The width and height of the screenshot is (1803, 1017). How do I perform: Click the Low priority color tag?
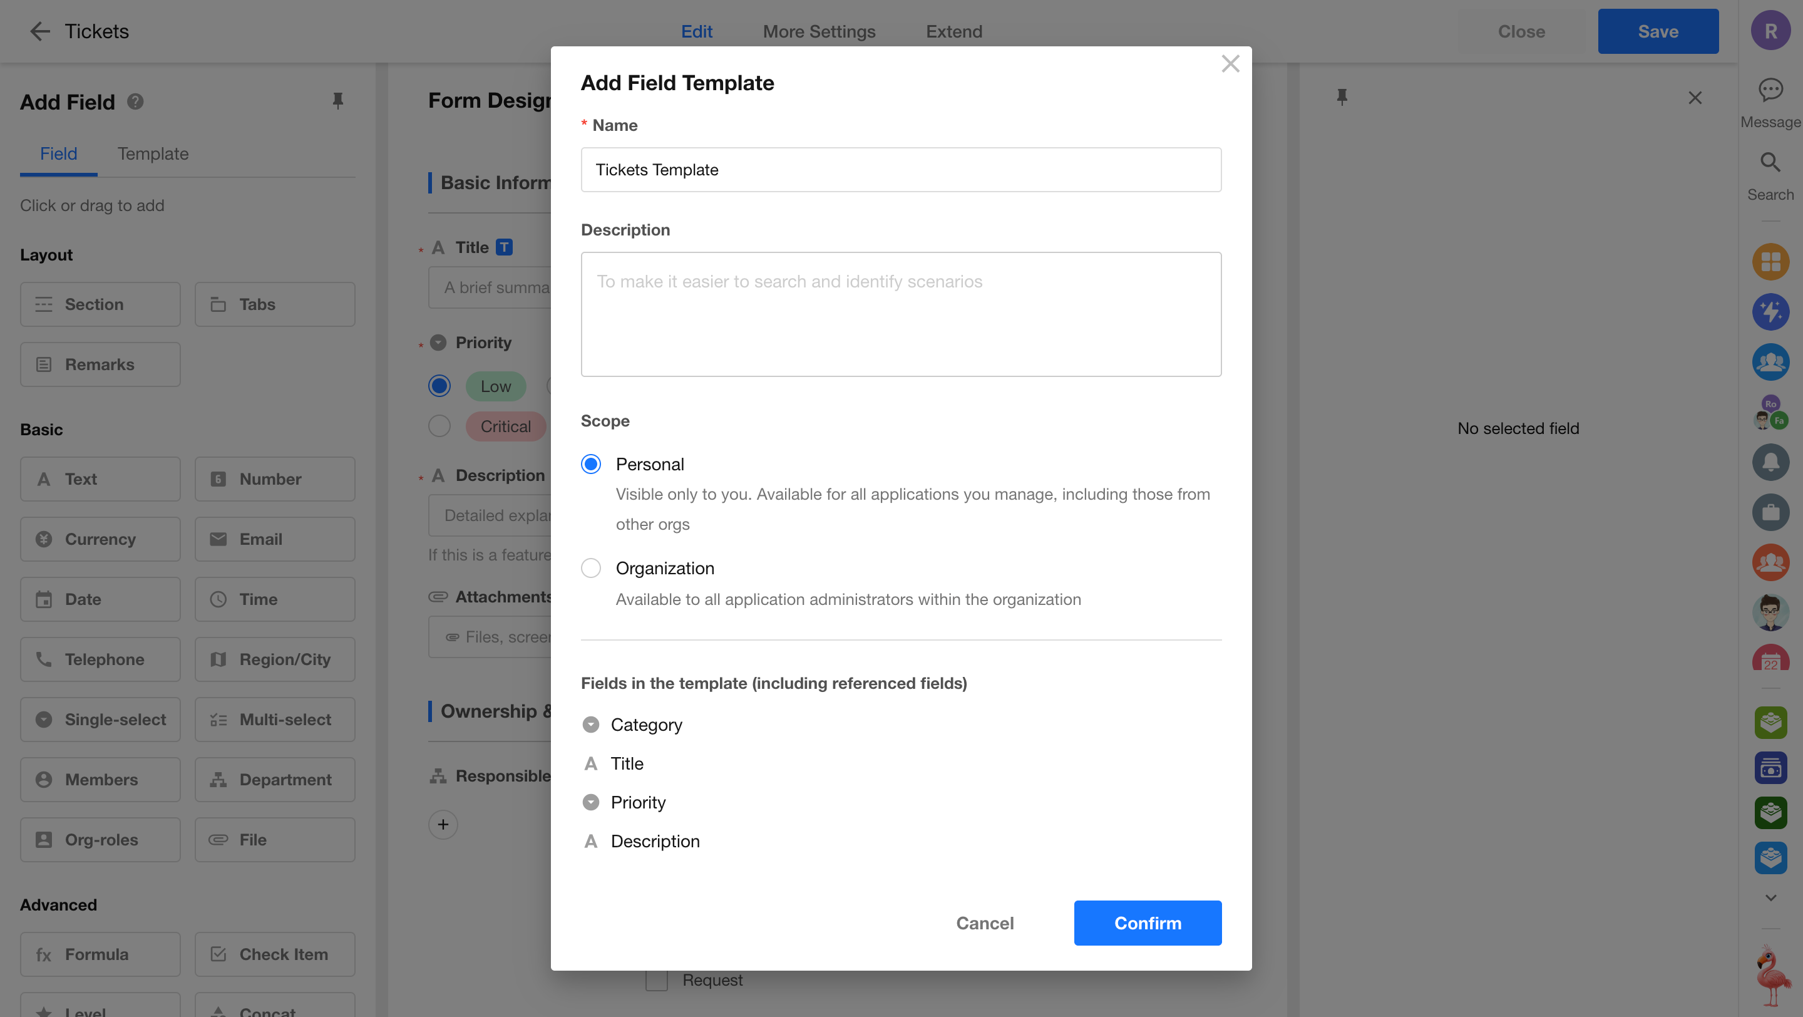(x=496, y=386)
